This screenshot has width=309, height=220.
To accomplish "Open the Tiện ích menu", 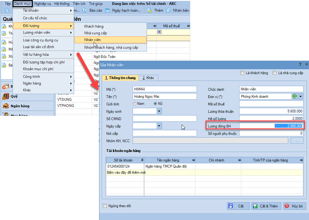I will pos(79,4).
